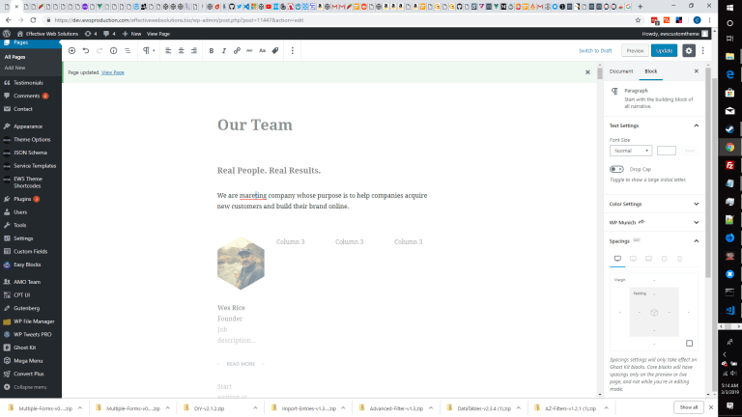Screen dimensions: 742x417
Task: Select desktop device in Spacings
Action: point(617,259)
